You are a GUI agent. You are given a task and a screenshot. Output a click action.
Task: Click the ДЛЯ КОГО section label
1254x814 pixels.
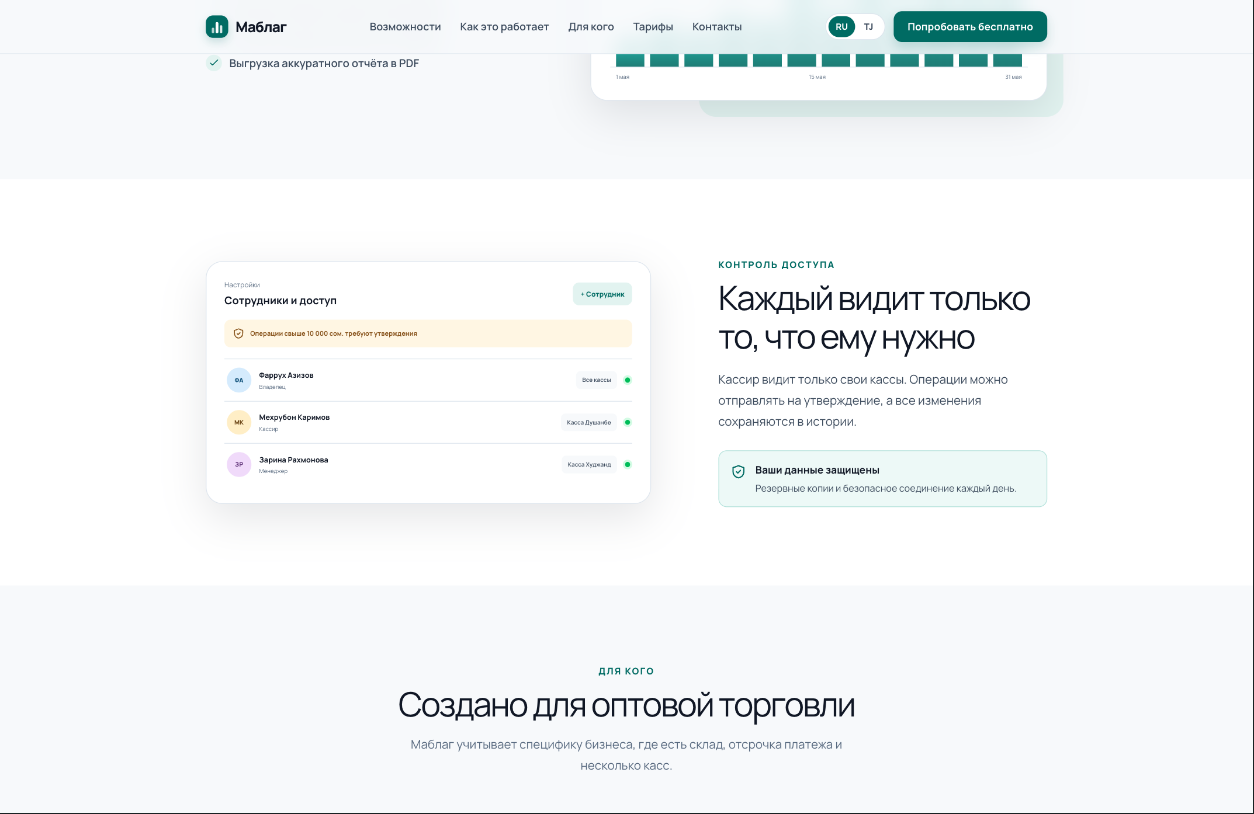point(626,672)
